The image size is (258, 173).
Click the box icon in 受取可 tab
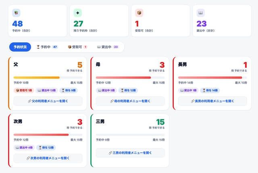pyautogui.click(x=70, y=47)
